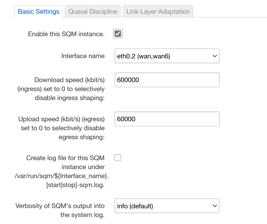Screen dimensions: 267x224
Task: Click the 'disable ingress shaping:' hint text
Action: tap(69, 98)
